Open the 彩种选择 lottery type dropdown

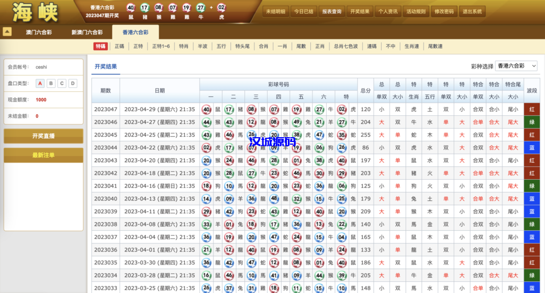(516, 66)
